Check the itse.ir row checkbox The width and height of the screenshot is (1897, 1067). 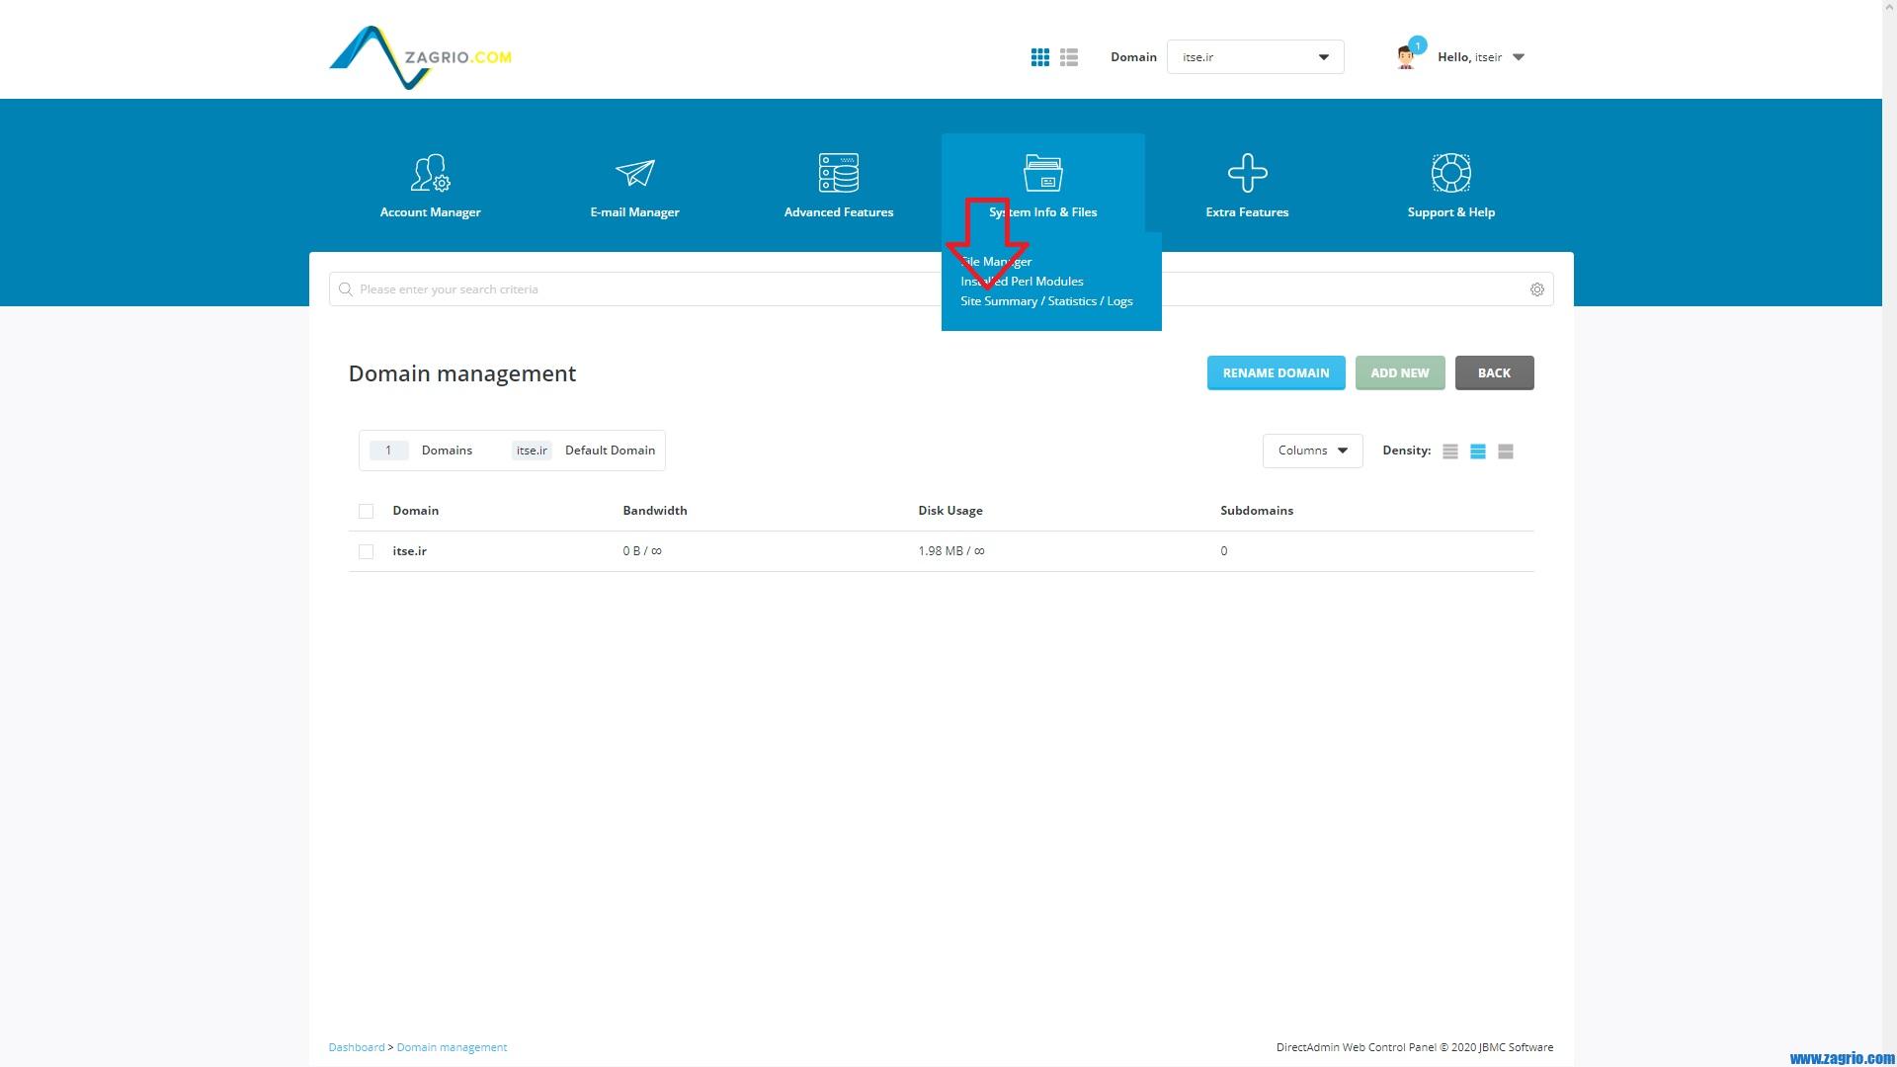click(366, 551)
